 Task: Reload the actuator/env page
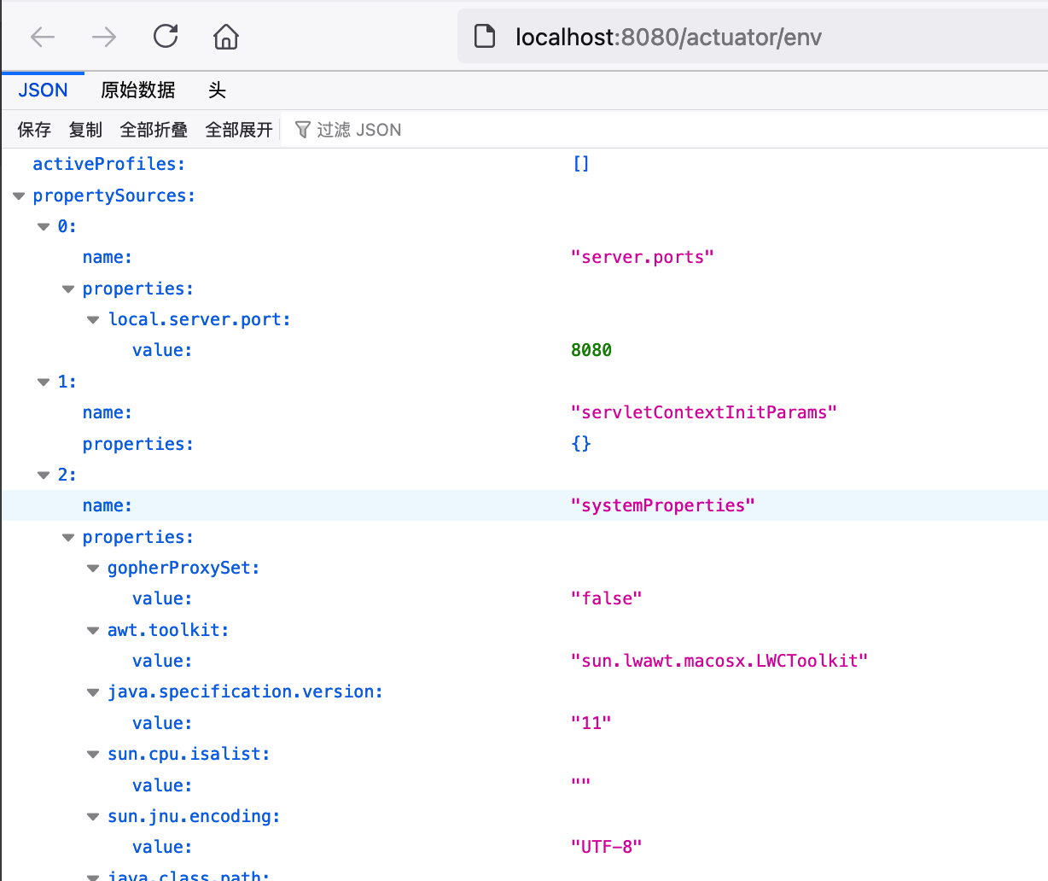pyautogui.click(x=166, y=36)
